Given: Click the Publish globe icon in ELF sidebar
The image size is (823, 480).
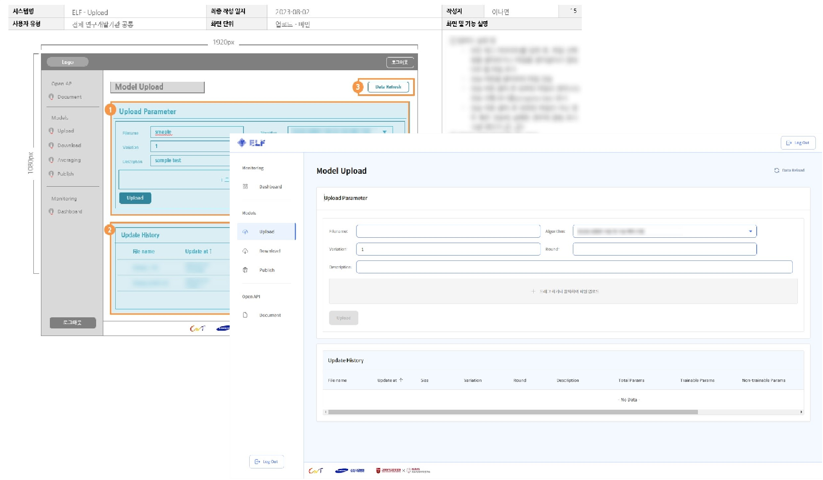Looking at the screenshot, I should 245,270.
